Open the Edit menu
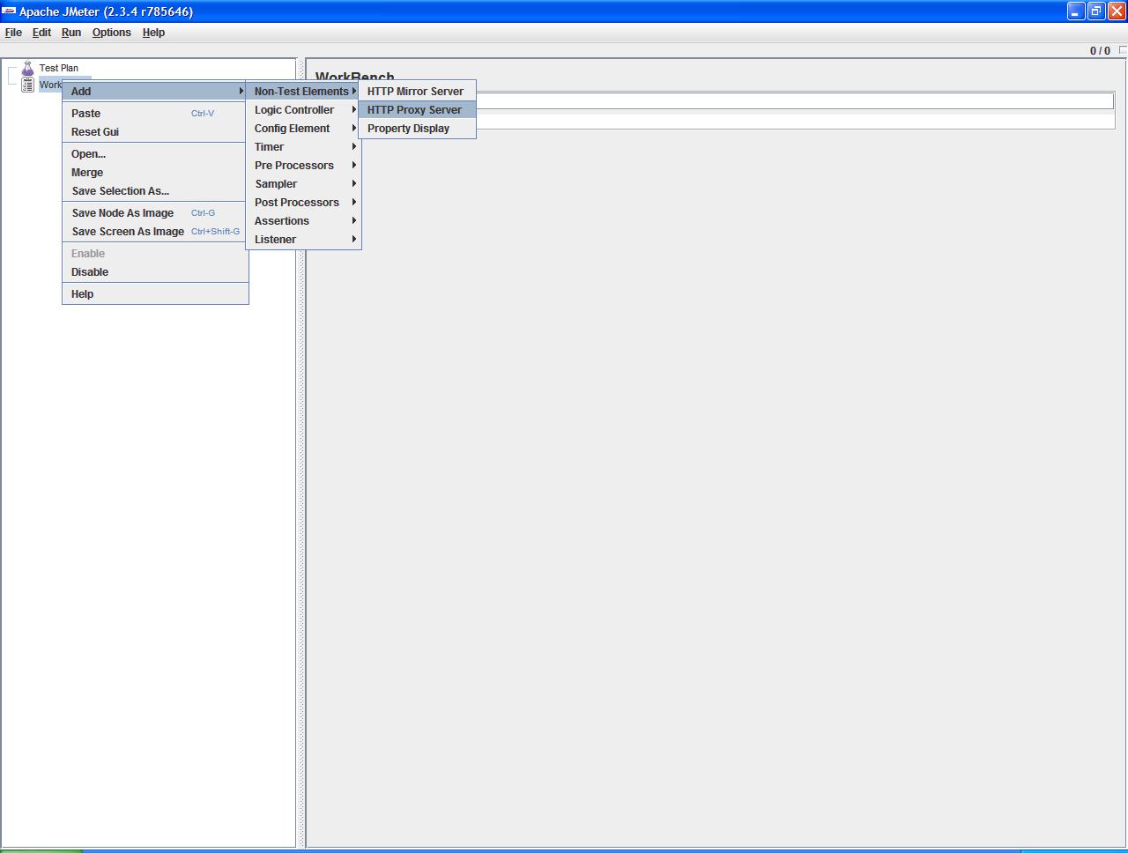The image size is (1128, 853). pos(41,33)
